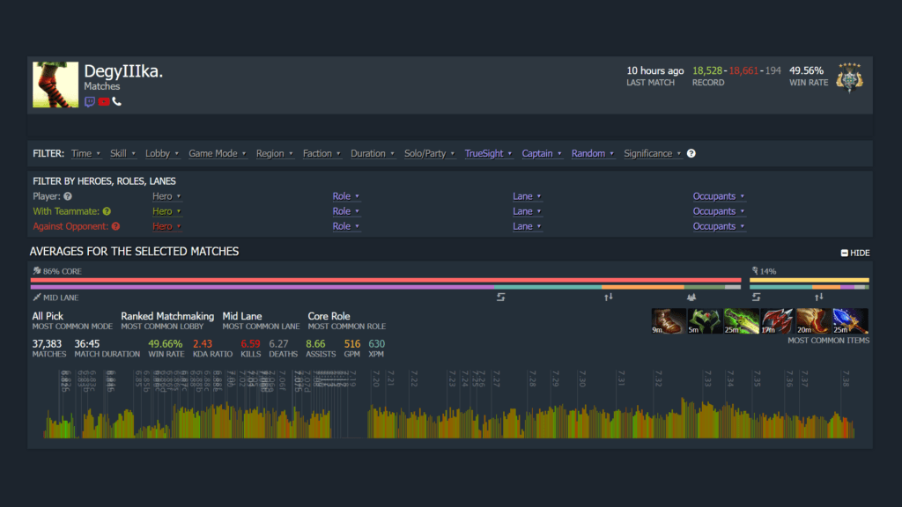Viewport: 902px width, 507px height.
Task: Click the DegyIIIka profile name
Action: point(122,72)
